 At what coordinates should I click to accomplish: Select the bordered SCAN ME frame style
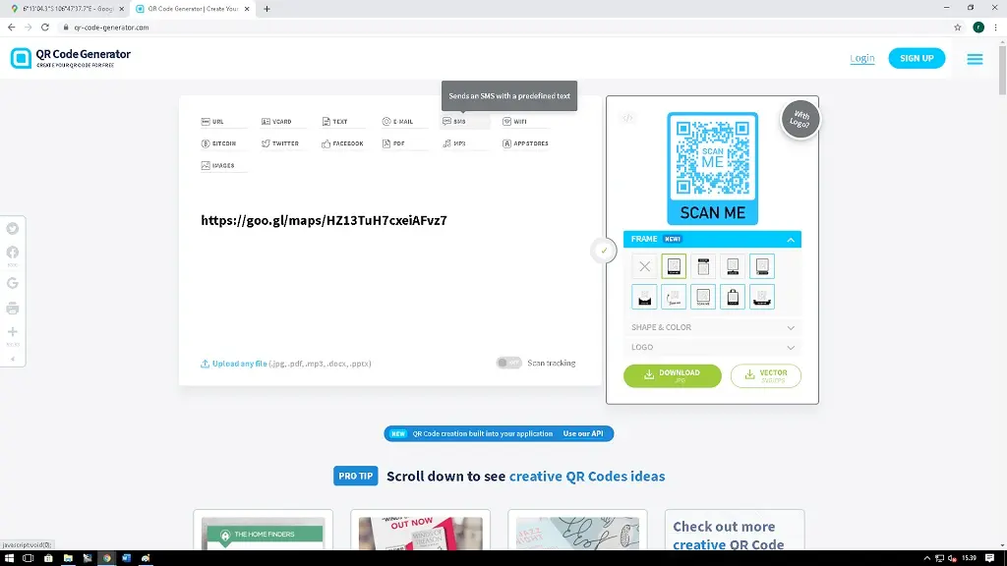[x=703, y=297]
